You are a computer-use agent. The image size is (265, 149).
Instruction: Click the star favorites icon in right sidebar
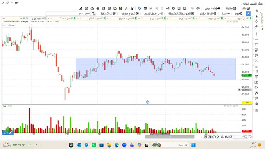[257, 11]
